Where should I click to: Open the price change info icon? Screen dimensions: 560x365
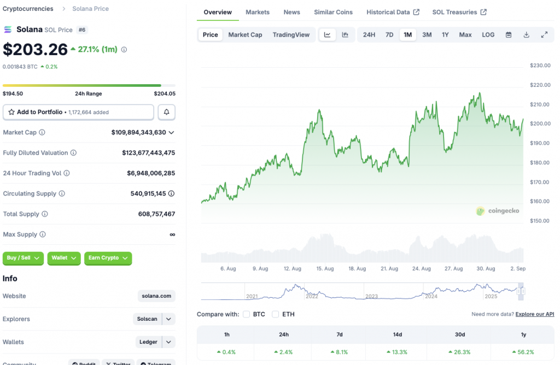124,50
